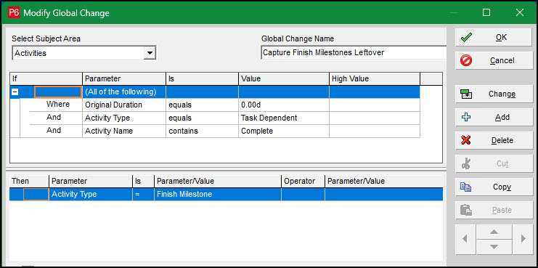Click And before Activity Name

[x=54, y=131]
